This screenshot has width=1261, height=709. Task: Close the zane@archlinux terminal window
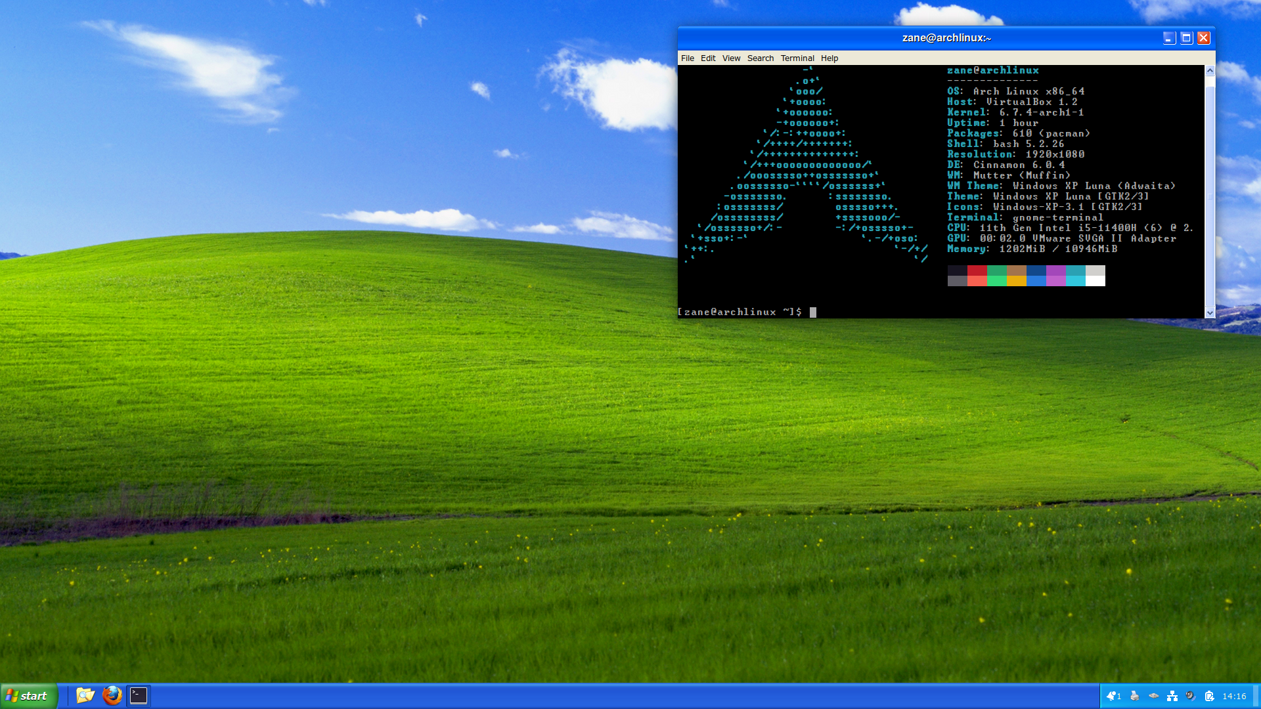(x=1203, y=38)
